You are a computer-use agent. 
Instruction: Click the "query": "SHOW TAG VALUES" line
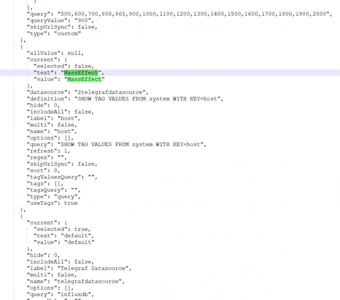tap(116, 144)
